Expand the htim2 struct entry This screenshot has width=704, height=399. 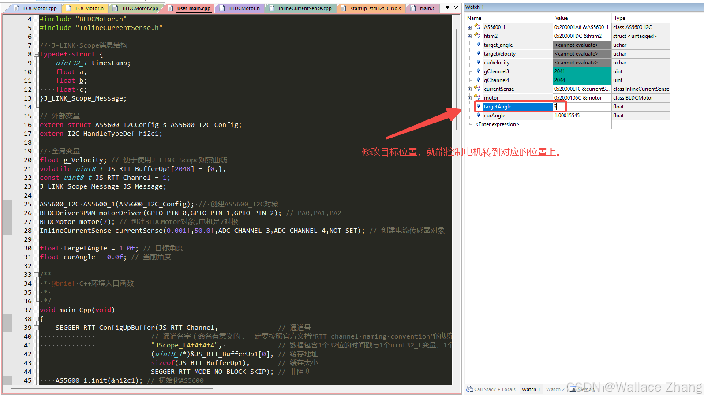tap(469, 36)
